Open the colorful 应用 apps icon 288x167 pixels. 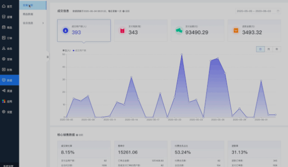click(4, 101)
